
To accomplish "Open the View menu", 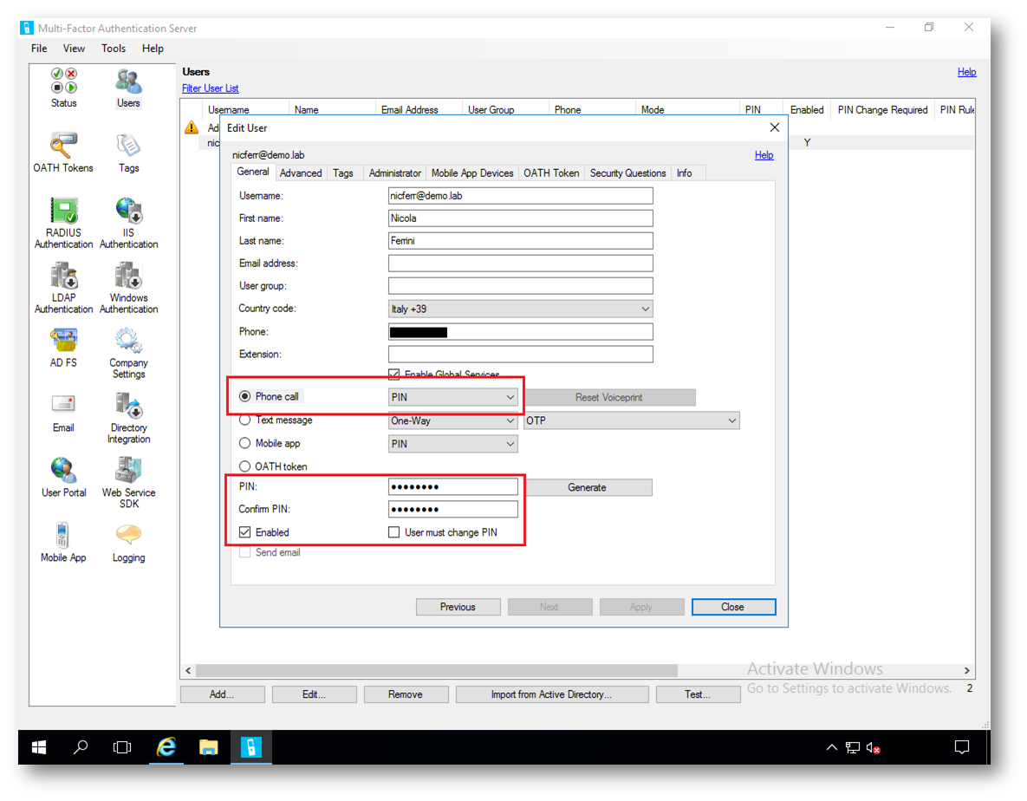I will (74, 49).
